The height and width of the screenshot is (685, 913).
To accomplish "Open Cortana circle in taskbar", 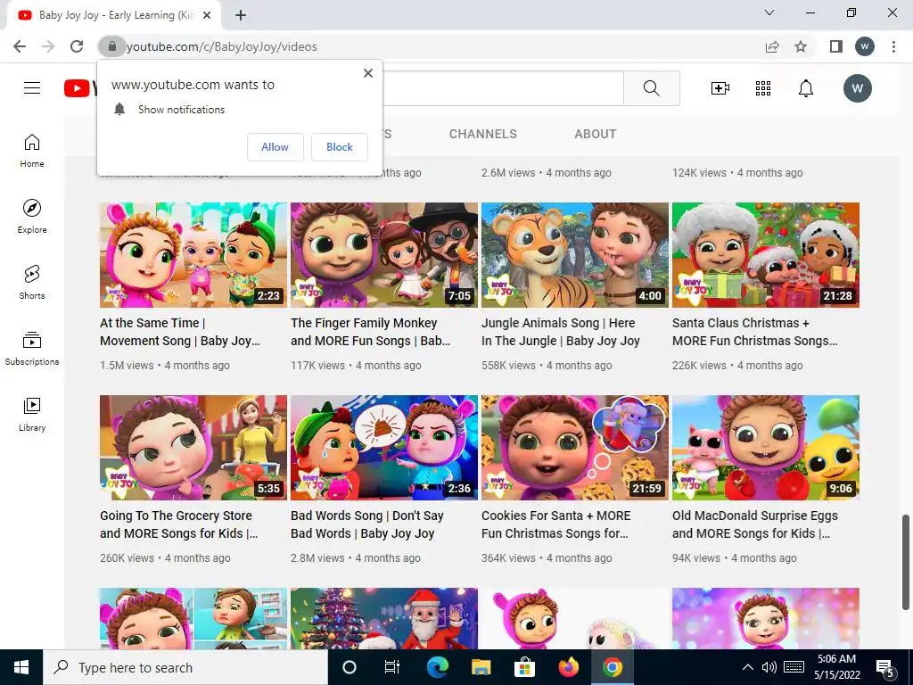I will pos(350,667).
